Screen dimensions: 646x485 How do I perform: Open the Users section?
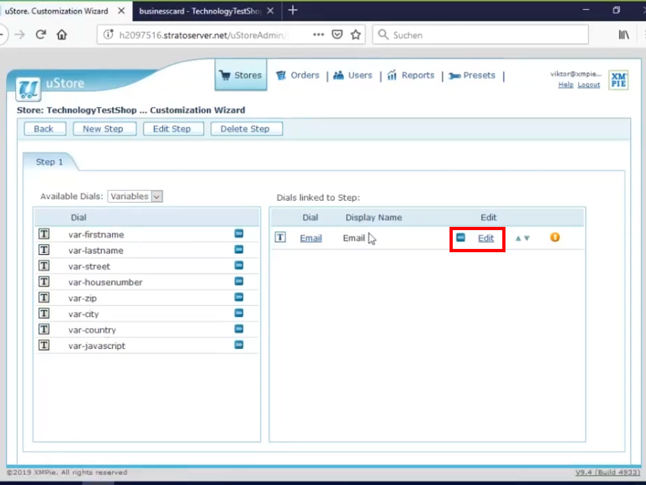coord(353,75)
